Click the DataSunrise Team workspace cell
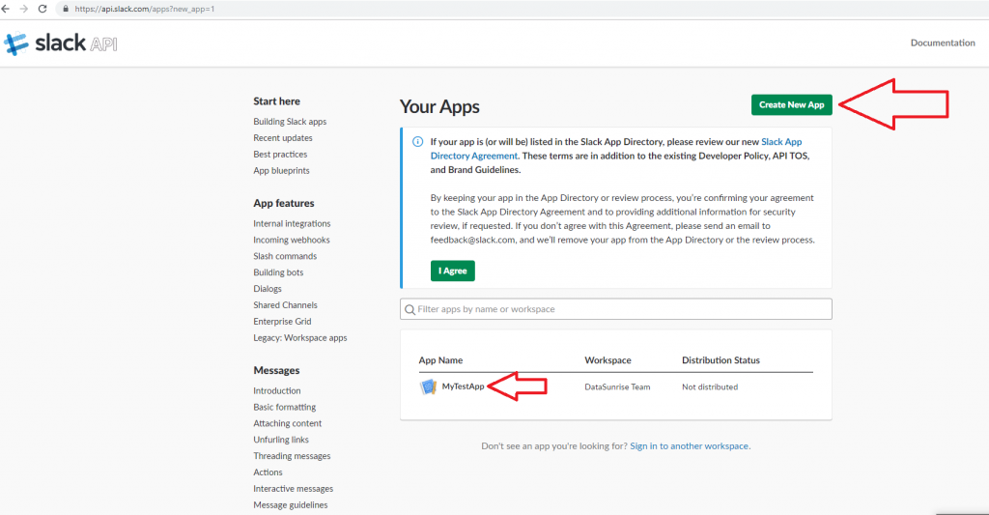This screenshot has width=989, height=515. pyautogui.click(x=617, y=386)
